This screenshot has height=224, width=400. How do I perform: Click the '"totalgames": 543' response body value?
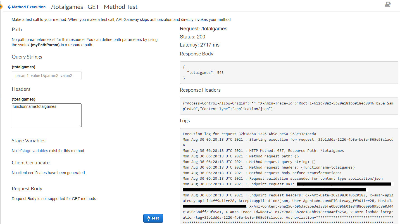(x=205, y=73)
